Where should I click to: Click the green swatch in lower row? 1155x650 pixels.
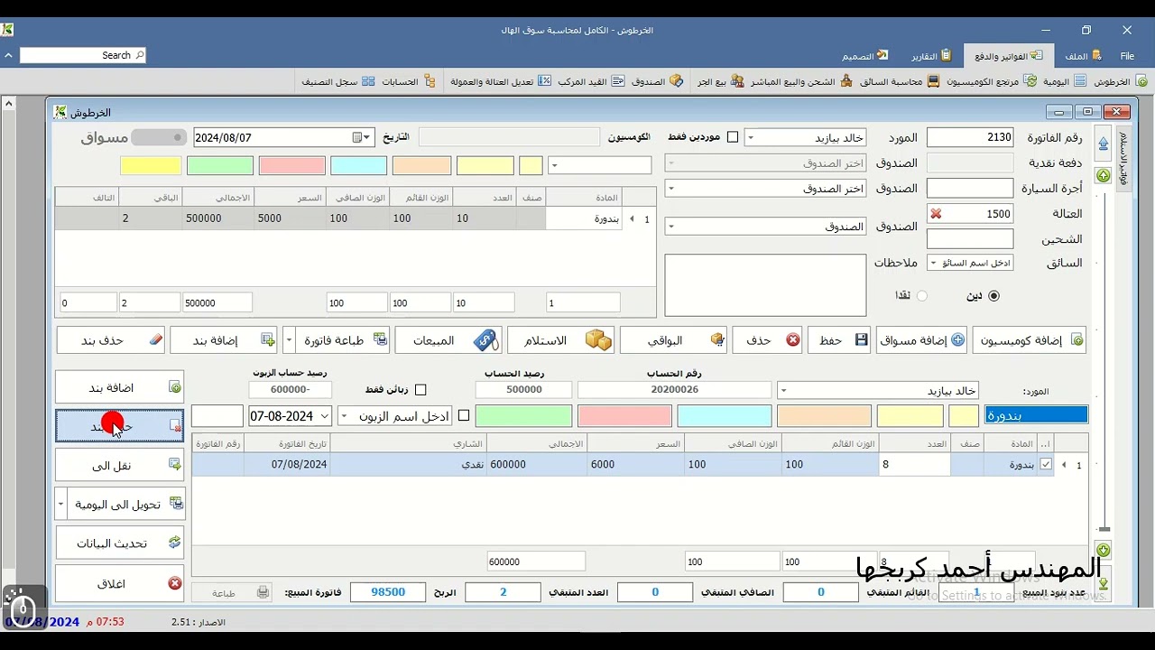(523, 416)
